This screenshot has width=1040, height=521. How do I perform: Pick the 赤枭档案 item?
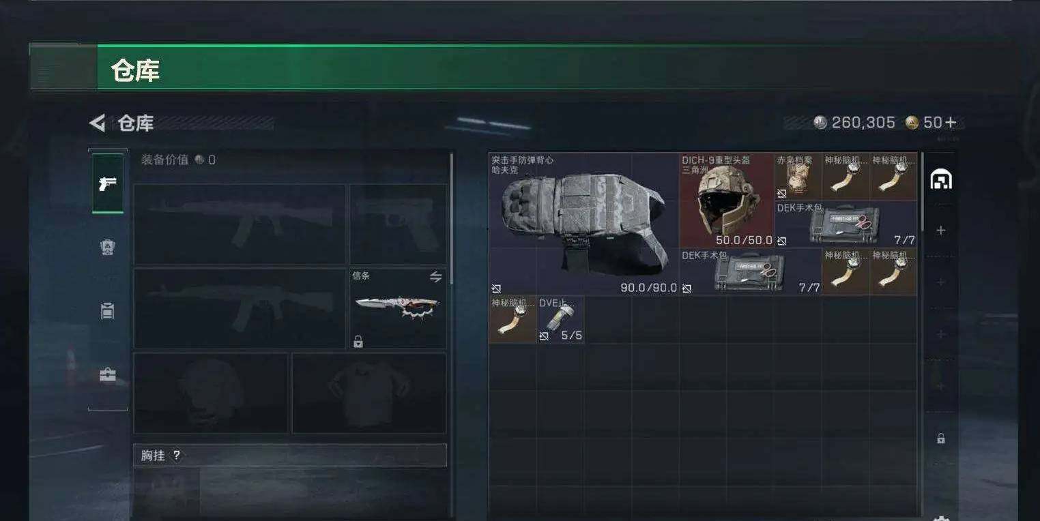tap(798, 177)
